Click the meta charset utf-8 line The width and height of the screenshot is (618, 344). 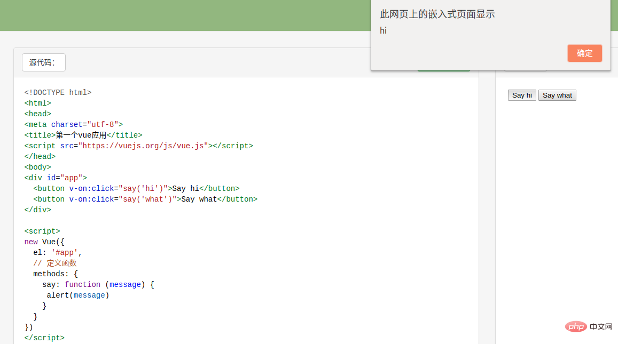[x=73, y=124]
